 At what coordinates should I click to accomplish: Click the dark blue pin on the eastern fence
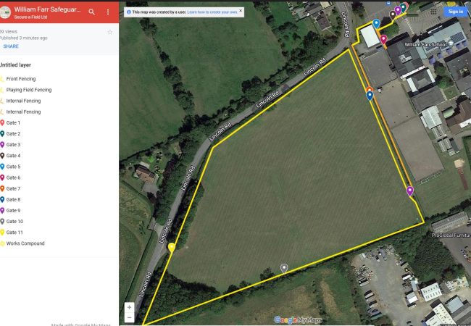click(x=370, y=95)
